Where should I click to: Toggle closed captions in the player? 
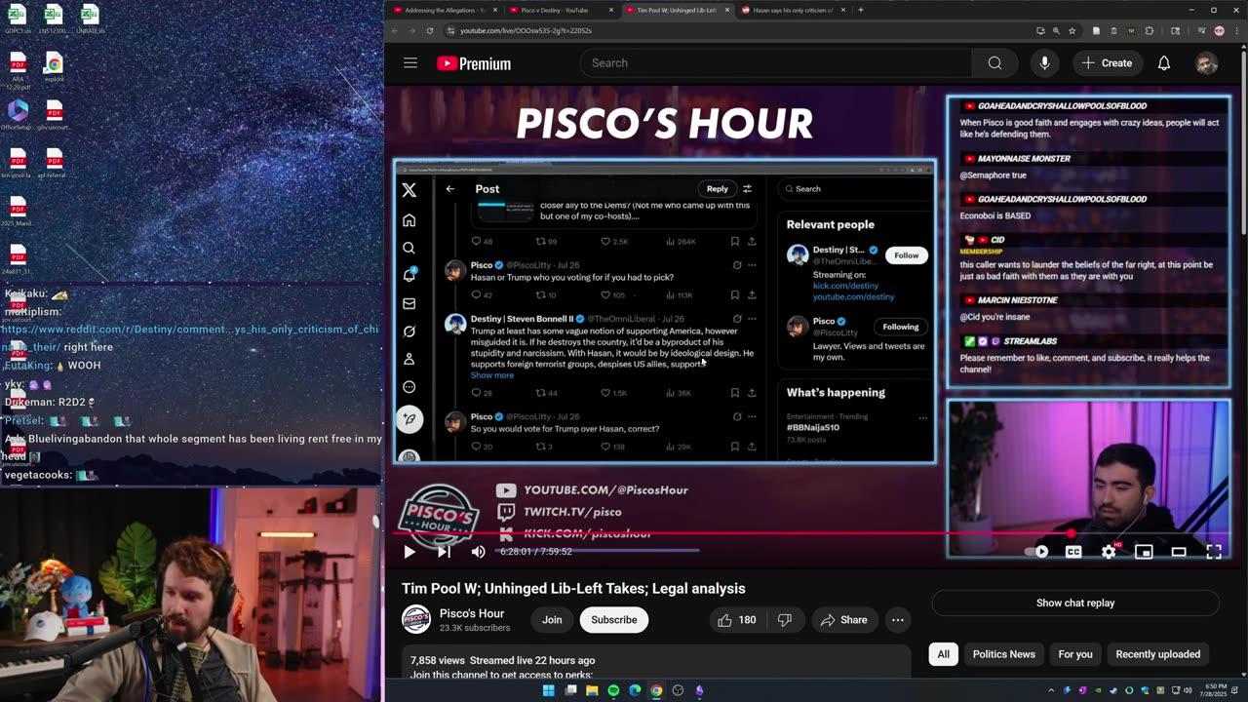(1073, 552)
